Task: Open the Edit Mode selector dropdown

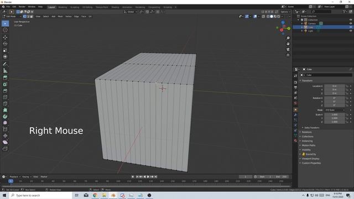Action: click(x=12, y=17)
